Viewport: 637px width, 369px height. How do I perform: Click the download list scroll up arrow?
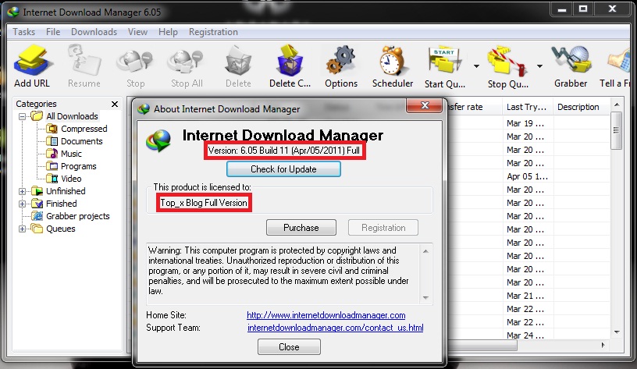(617, 105)
